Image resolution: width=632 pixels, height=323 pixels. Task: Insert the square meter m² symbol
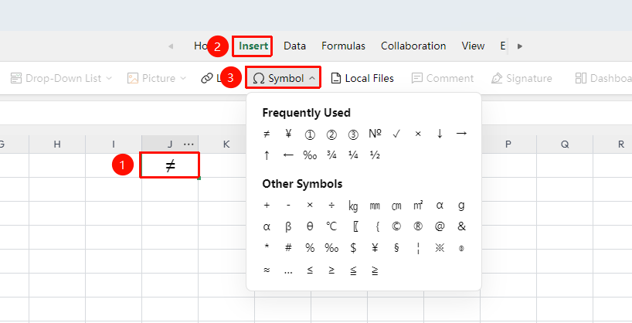(418, 206)
